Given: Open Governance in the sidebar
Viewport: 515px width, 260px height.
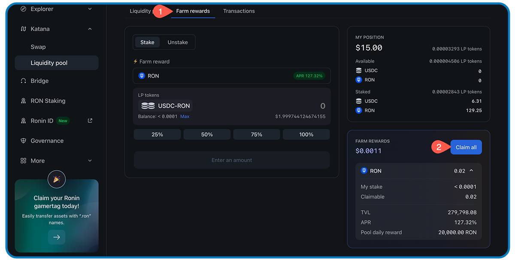Looking at the screenshot, I should click(47, 141).
